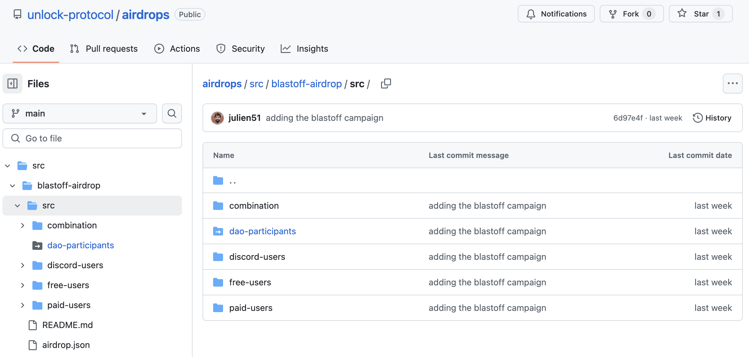
Task: Click the Star icon for this repository
Action: 682,13
